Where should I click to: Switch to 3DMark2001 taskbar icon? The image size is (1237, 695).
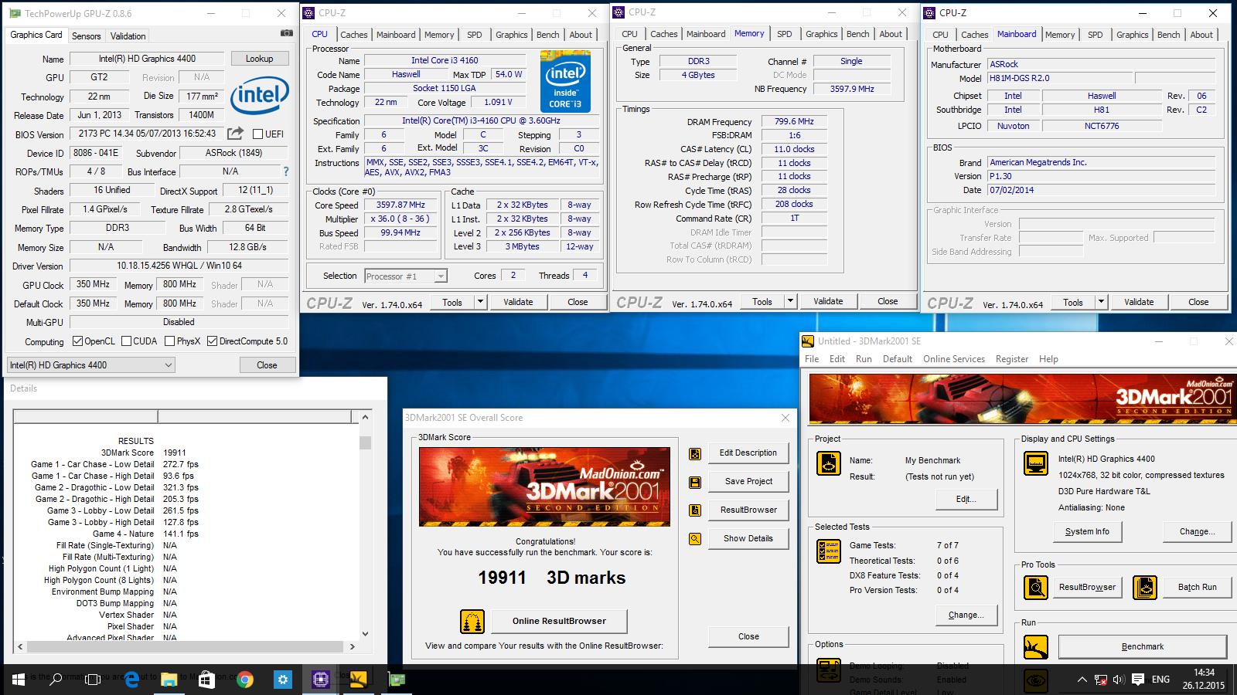358,680
